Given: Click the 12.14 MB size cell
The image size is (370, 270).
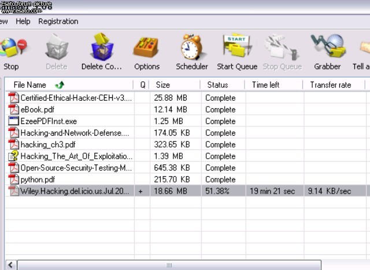Looking at the screenshot, I should point(171,110).
